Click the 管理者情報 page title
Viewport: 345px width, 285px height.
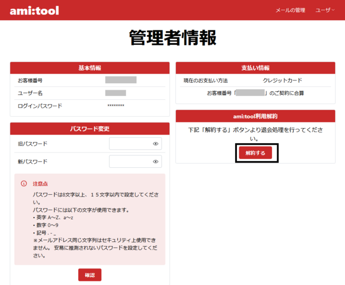(x=172, y=37)
